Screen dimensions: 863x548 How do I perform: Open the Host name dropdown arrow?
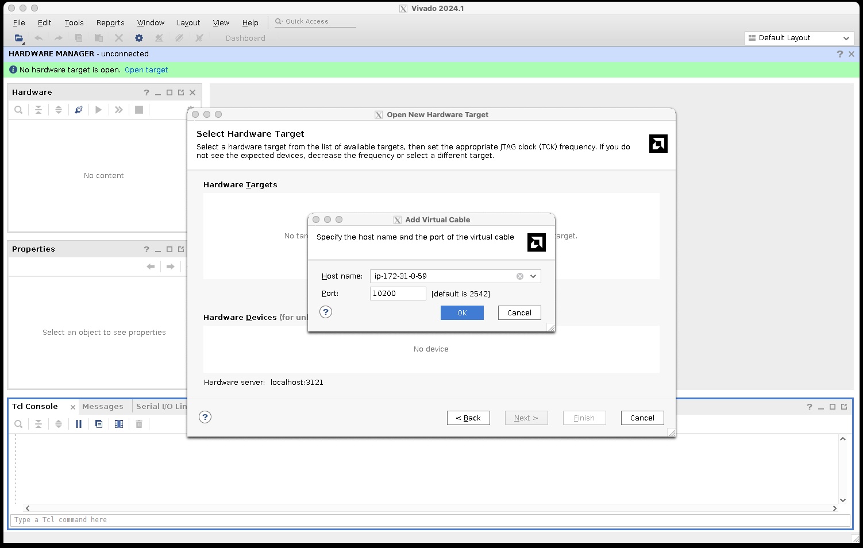(x=533, y=276)
